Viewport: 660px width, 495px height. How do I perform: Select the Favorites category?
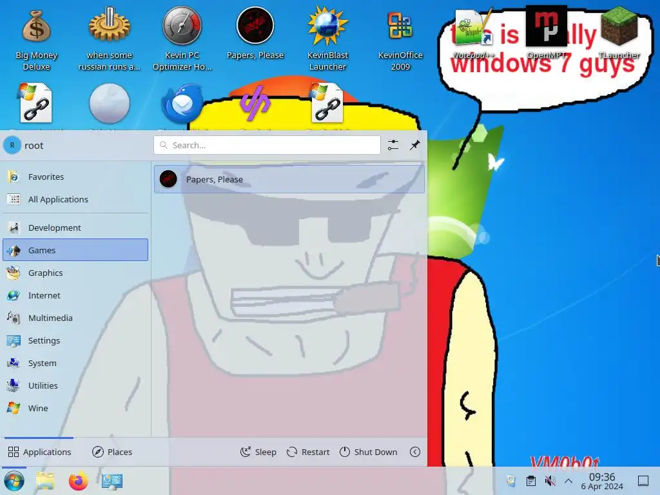pyautogui.click(x=76, y=177)
